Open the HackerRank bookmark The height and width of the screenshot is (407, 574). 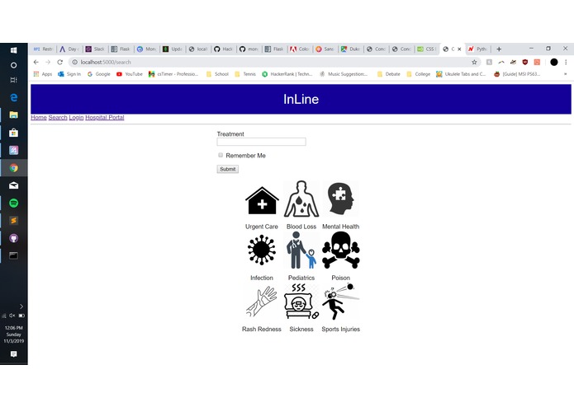(x=287, y=74)
